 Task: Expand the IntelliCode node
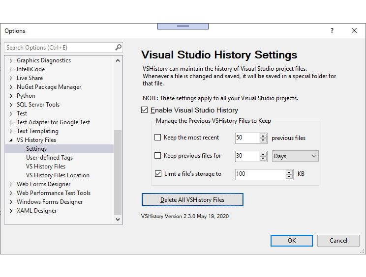11,69
